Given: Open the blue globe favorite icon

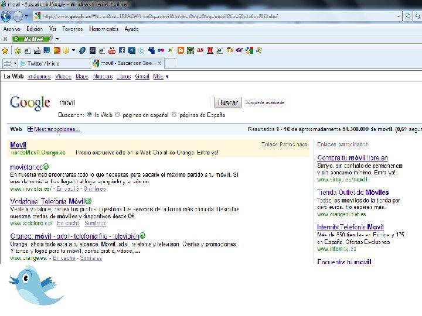Looking at the screenshot, I should [83, 50].
